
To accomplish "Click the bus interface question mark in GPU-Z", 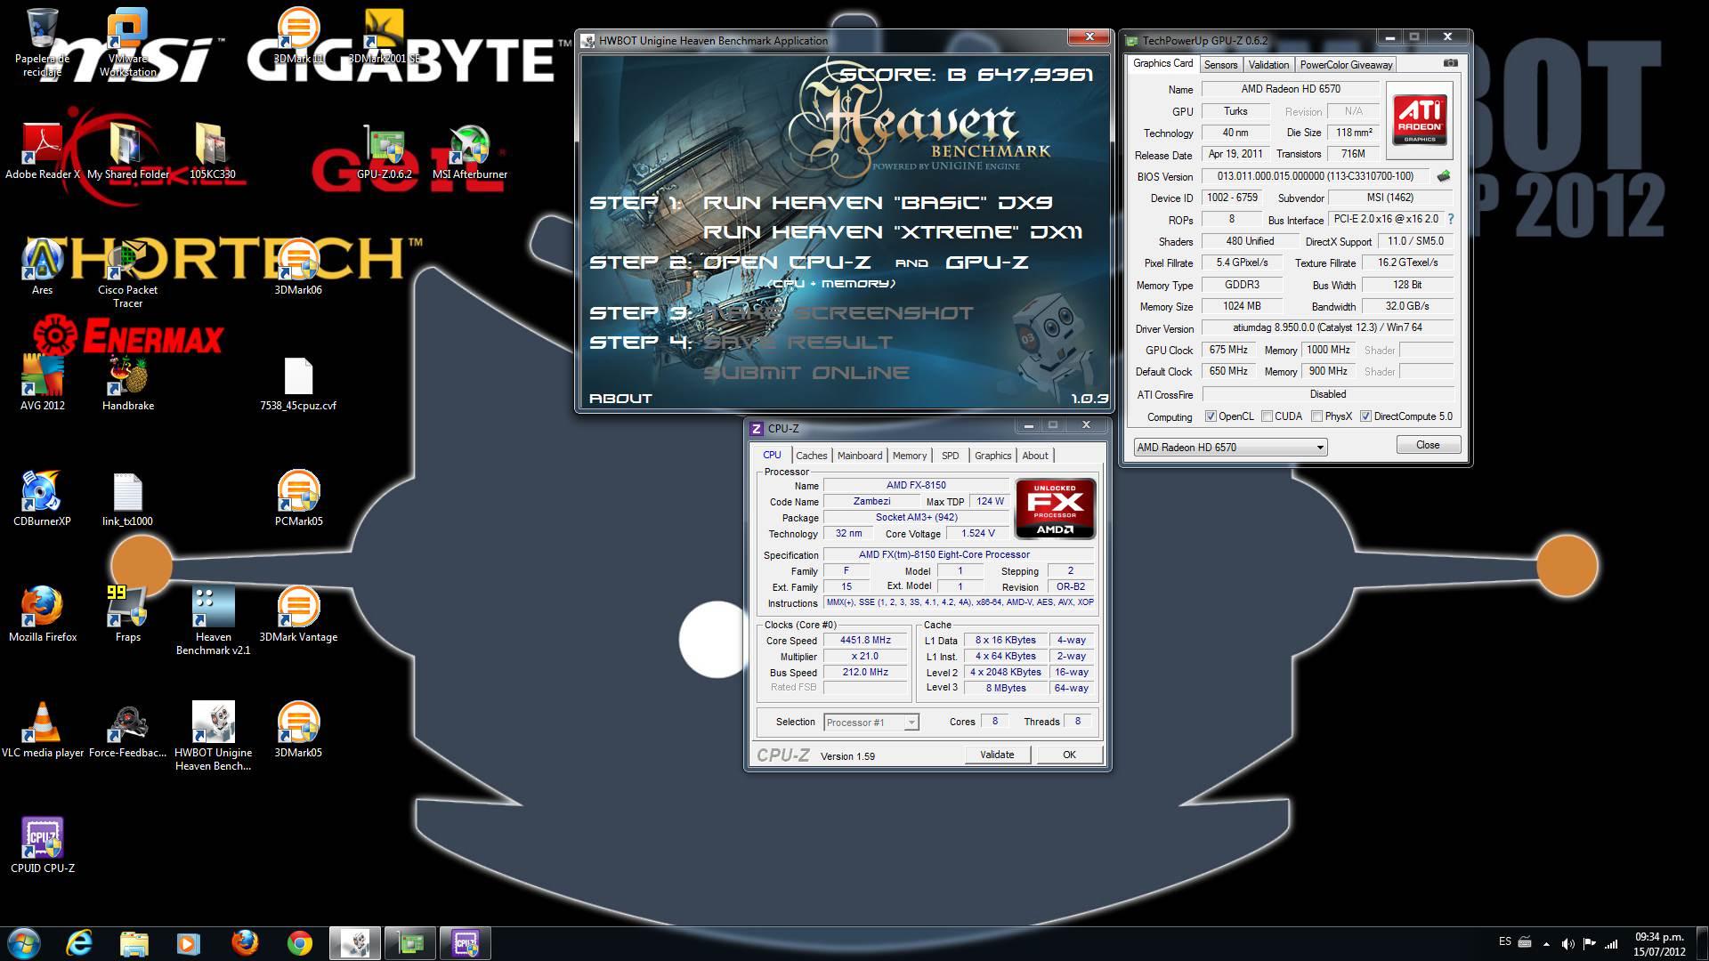I will pos(1450,219).
